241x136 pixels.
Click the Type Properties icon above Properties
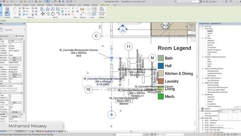point(7,9)
